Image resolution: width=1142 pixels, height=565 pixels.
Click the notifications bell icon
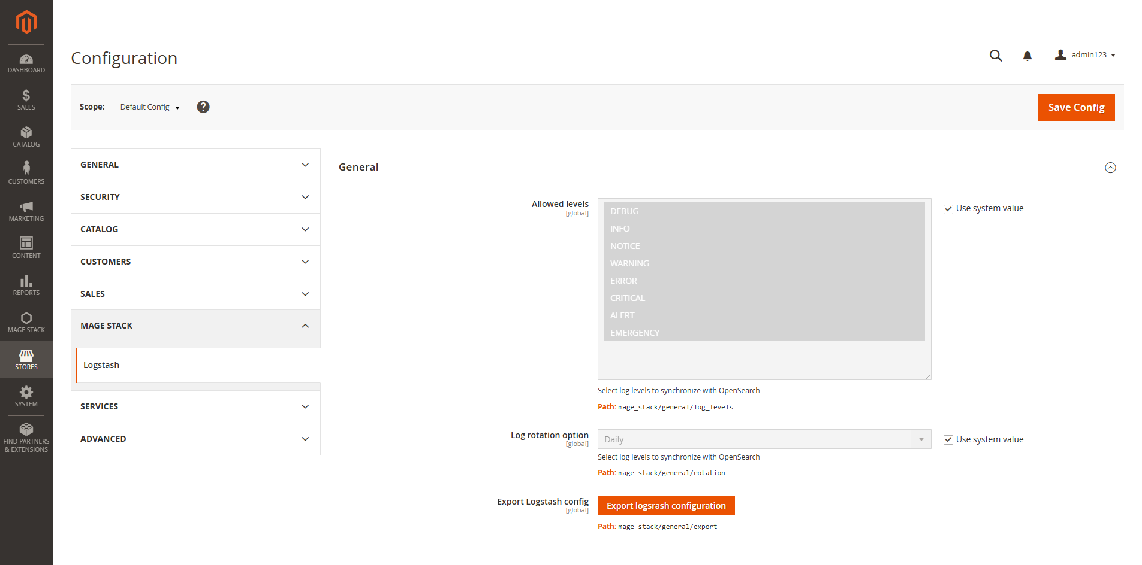click(x=1027, y=56)
